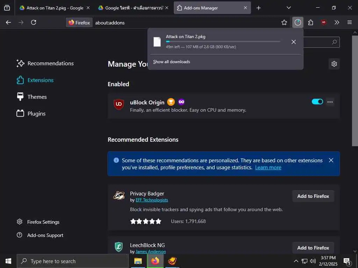
Task: Click the add-ons search magnifier icon
Action: [x=334, y=42]
